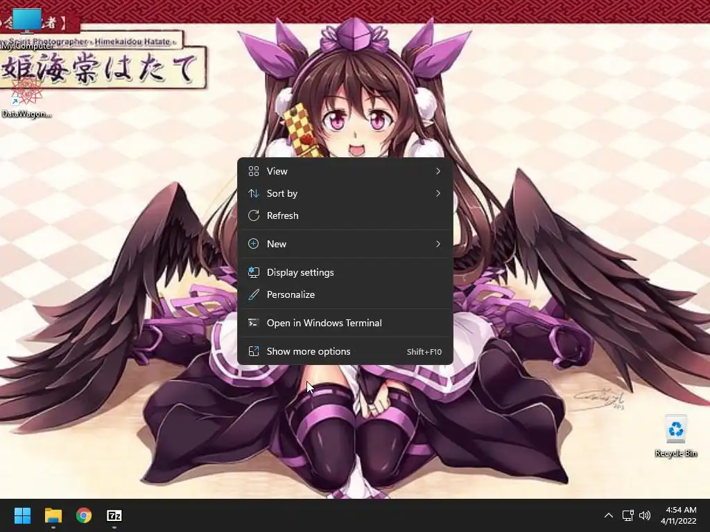Click the Refresh circular arrow icon
Viewport: 710px width, 532px height.
(x=254, y=215)
